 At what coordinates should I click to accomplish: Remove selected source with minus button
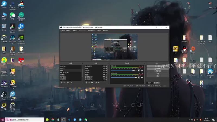click(x=89, y=82)
